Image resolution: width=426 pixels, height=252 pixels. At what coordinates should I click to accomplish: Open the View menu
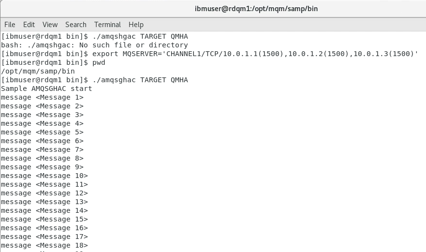pos(50,25)
